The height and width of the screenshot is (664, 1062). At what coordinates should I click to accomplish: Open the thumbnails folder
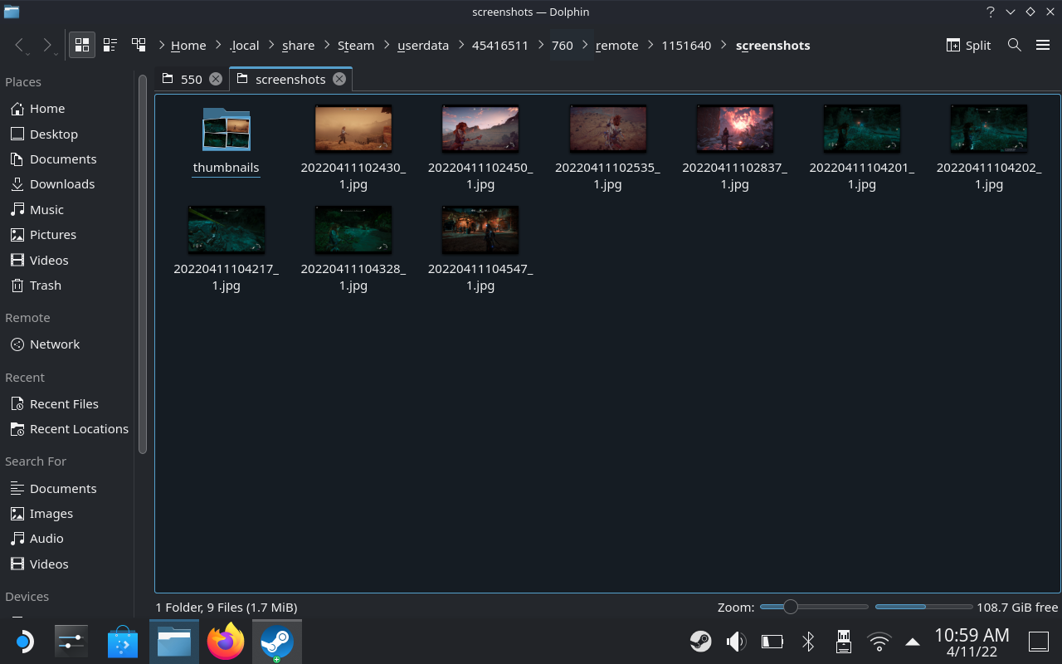tap(226, 129)
